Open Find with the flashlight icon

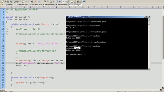point(45,2)
